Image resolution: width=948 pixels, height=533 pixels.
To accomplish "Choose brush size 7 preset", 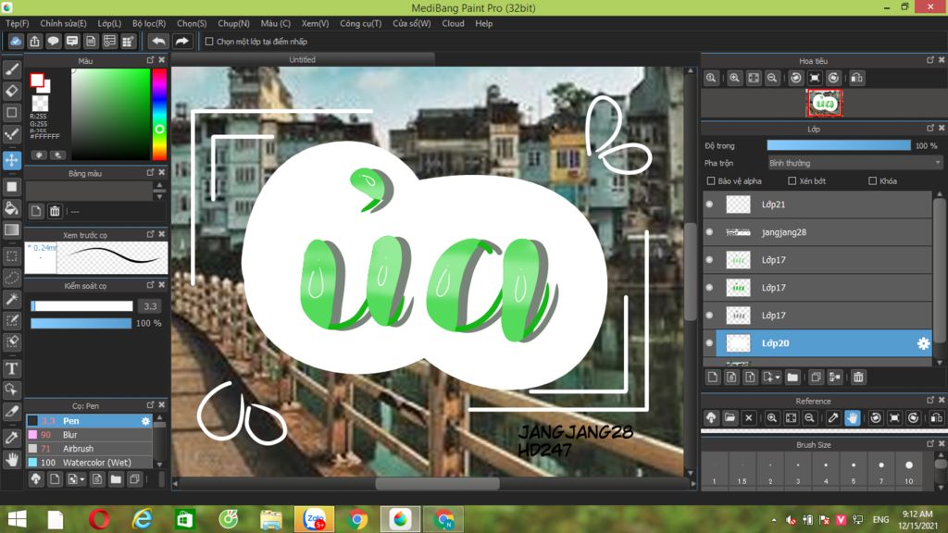I will pos(881,471).
